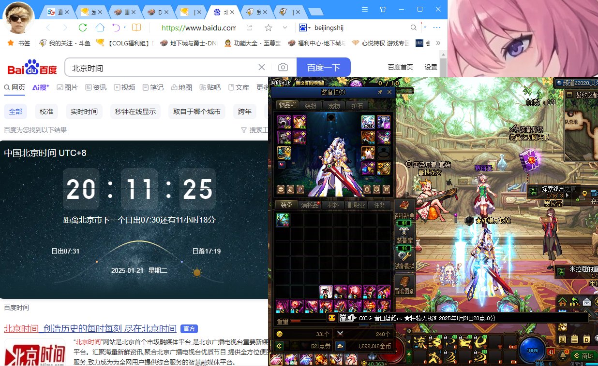Click the empty ring equipment slot
The image size is (598, 366).
tap(384, 153)
